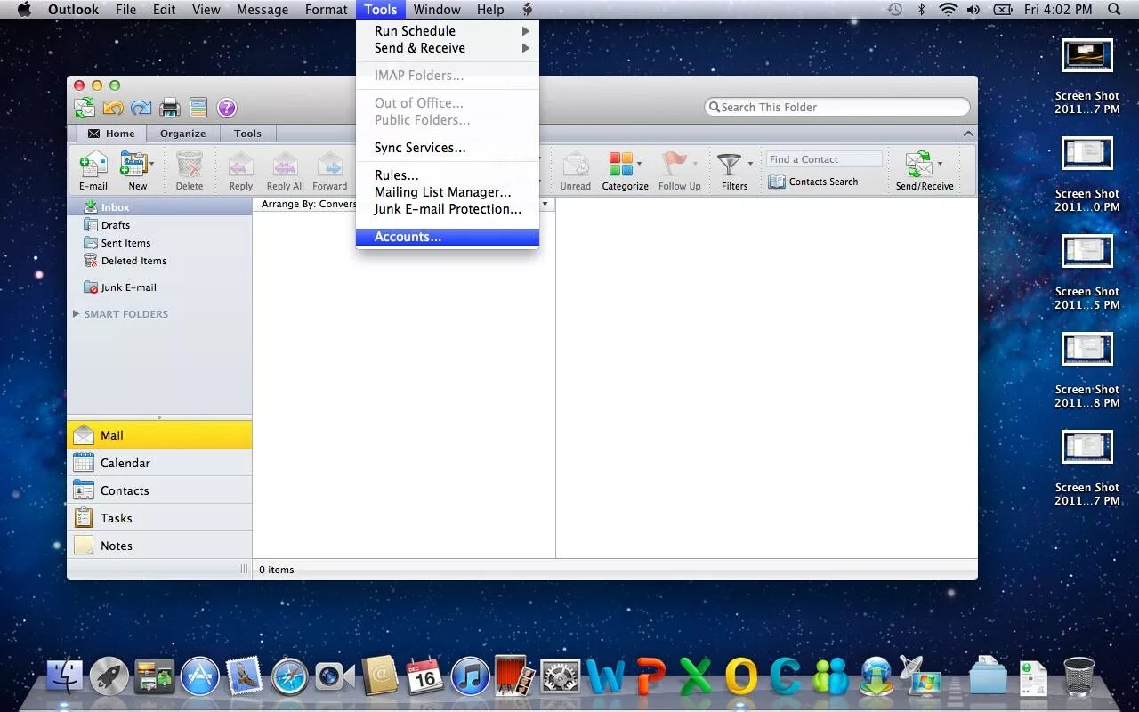Switch to Tasks view in sidebar
This screenshot has height=712, width=1139.
159,518
